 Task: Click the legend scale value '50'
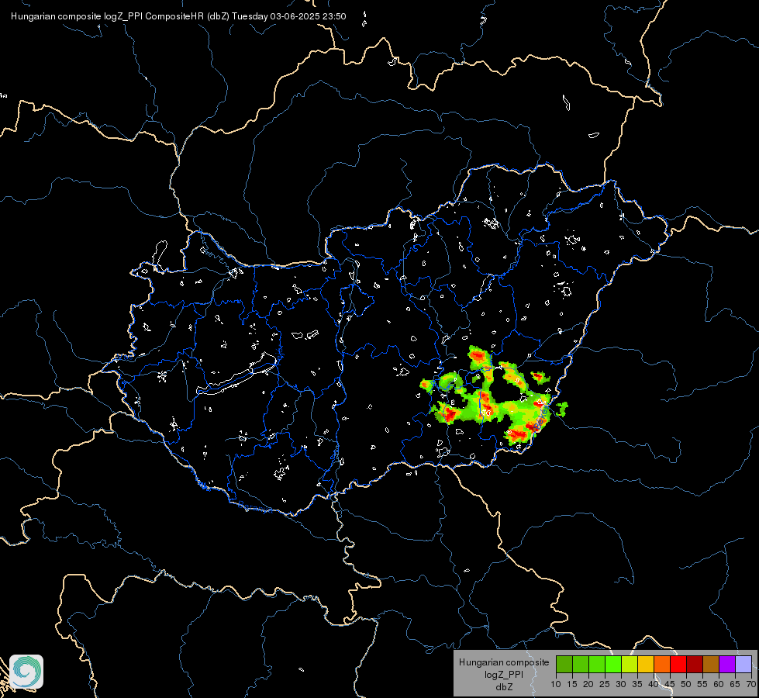[x=686, y=685]
